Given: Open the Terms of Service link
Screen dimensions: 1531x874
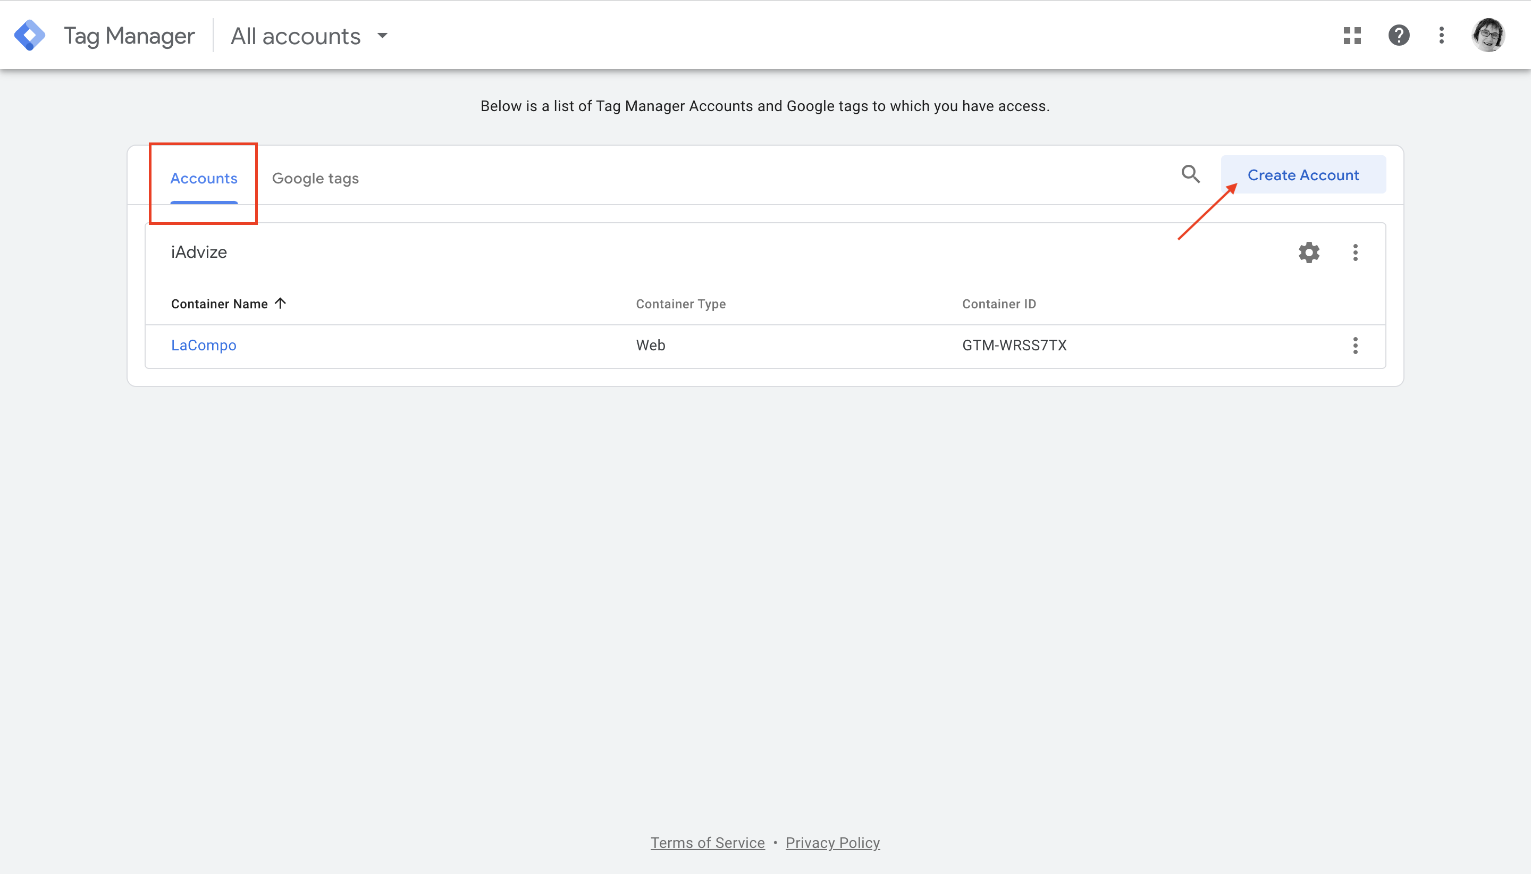Looking at the screenshot, I should (708, 843).
